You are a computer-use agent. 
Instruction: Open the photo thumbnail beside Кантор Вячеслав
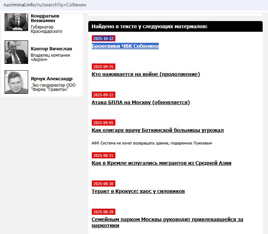tap(16, 52)
